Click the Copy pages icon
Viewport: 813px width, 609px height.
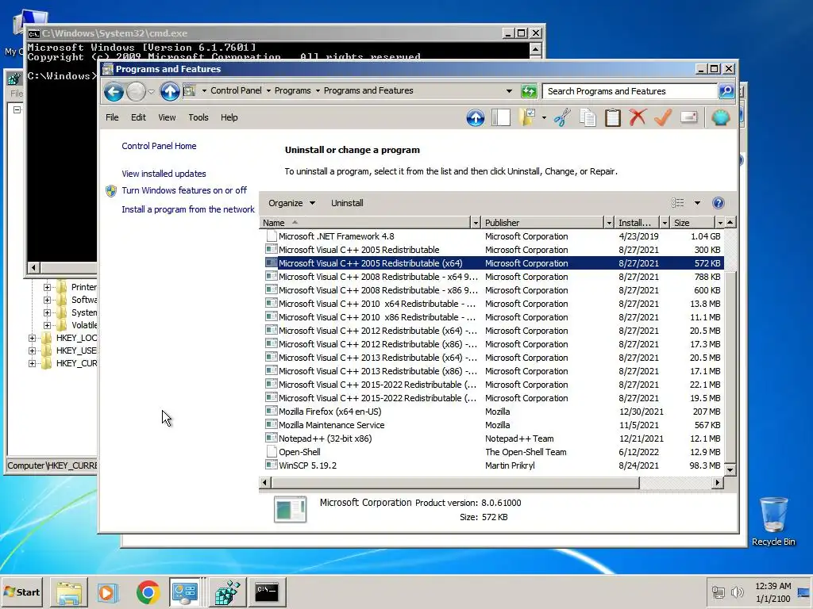coord(588,117)
